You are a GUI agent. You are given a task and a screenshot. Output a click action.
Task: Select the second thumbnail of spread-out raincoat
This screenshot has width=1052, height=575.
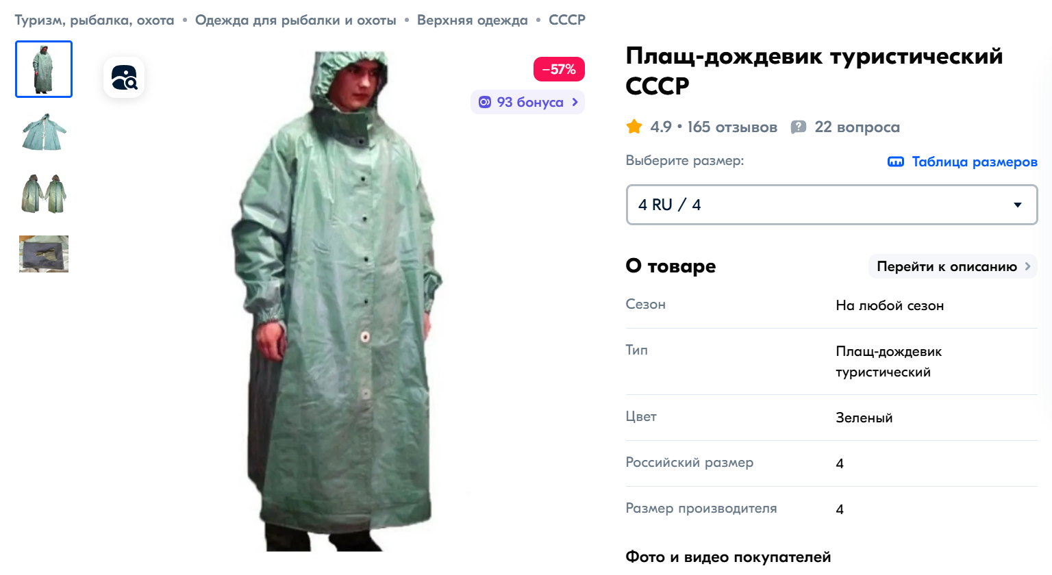(44, 131)
